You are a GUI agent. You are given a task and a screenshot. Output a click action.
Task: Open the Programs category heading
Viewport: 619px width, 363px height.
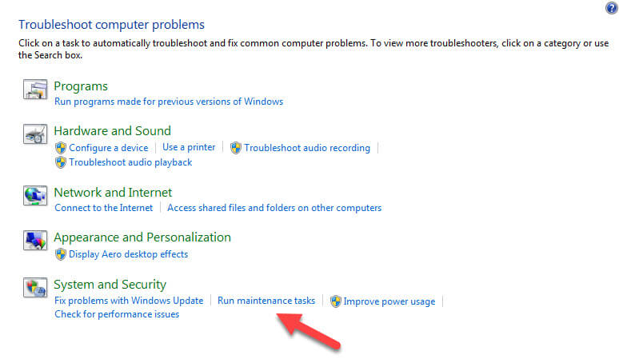81,86
